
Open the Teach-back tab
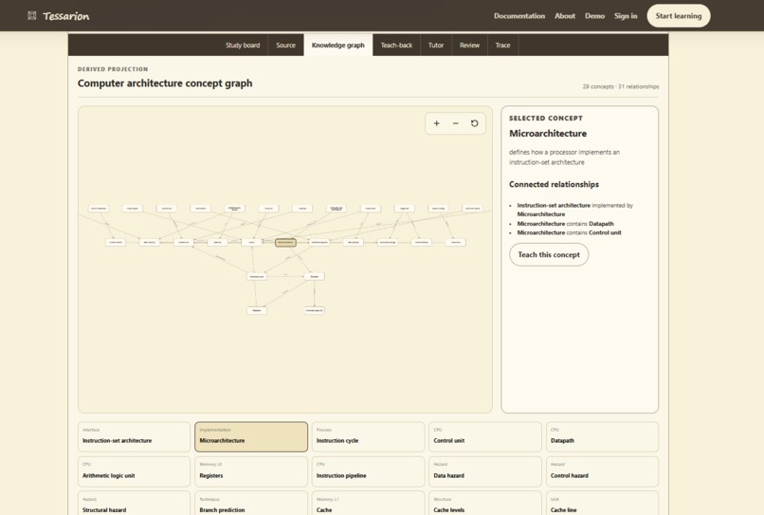pyautogui.click(x=396, y=45)
